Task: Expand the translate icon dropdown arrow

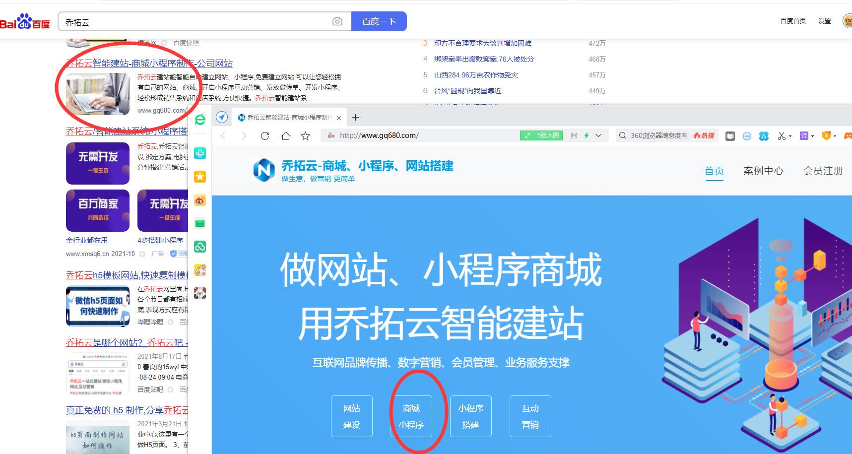Action: [812, 136]
